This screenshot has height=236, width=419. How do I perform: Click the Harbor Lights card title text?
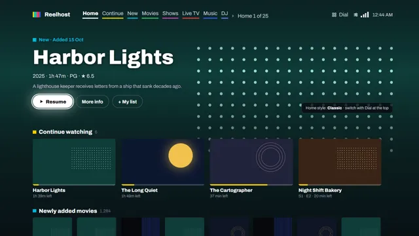49,190
